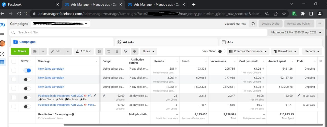Click the bookmark star in address bar
The image size is (327, 127).
pos(284,14)
